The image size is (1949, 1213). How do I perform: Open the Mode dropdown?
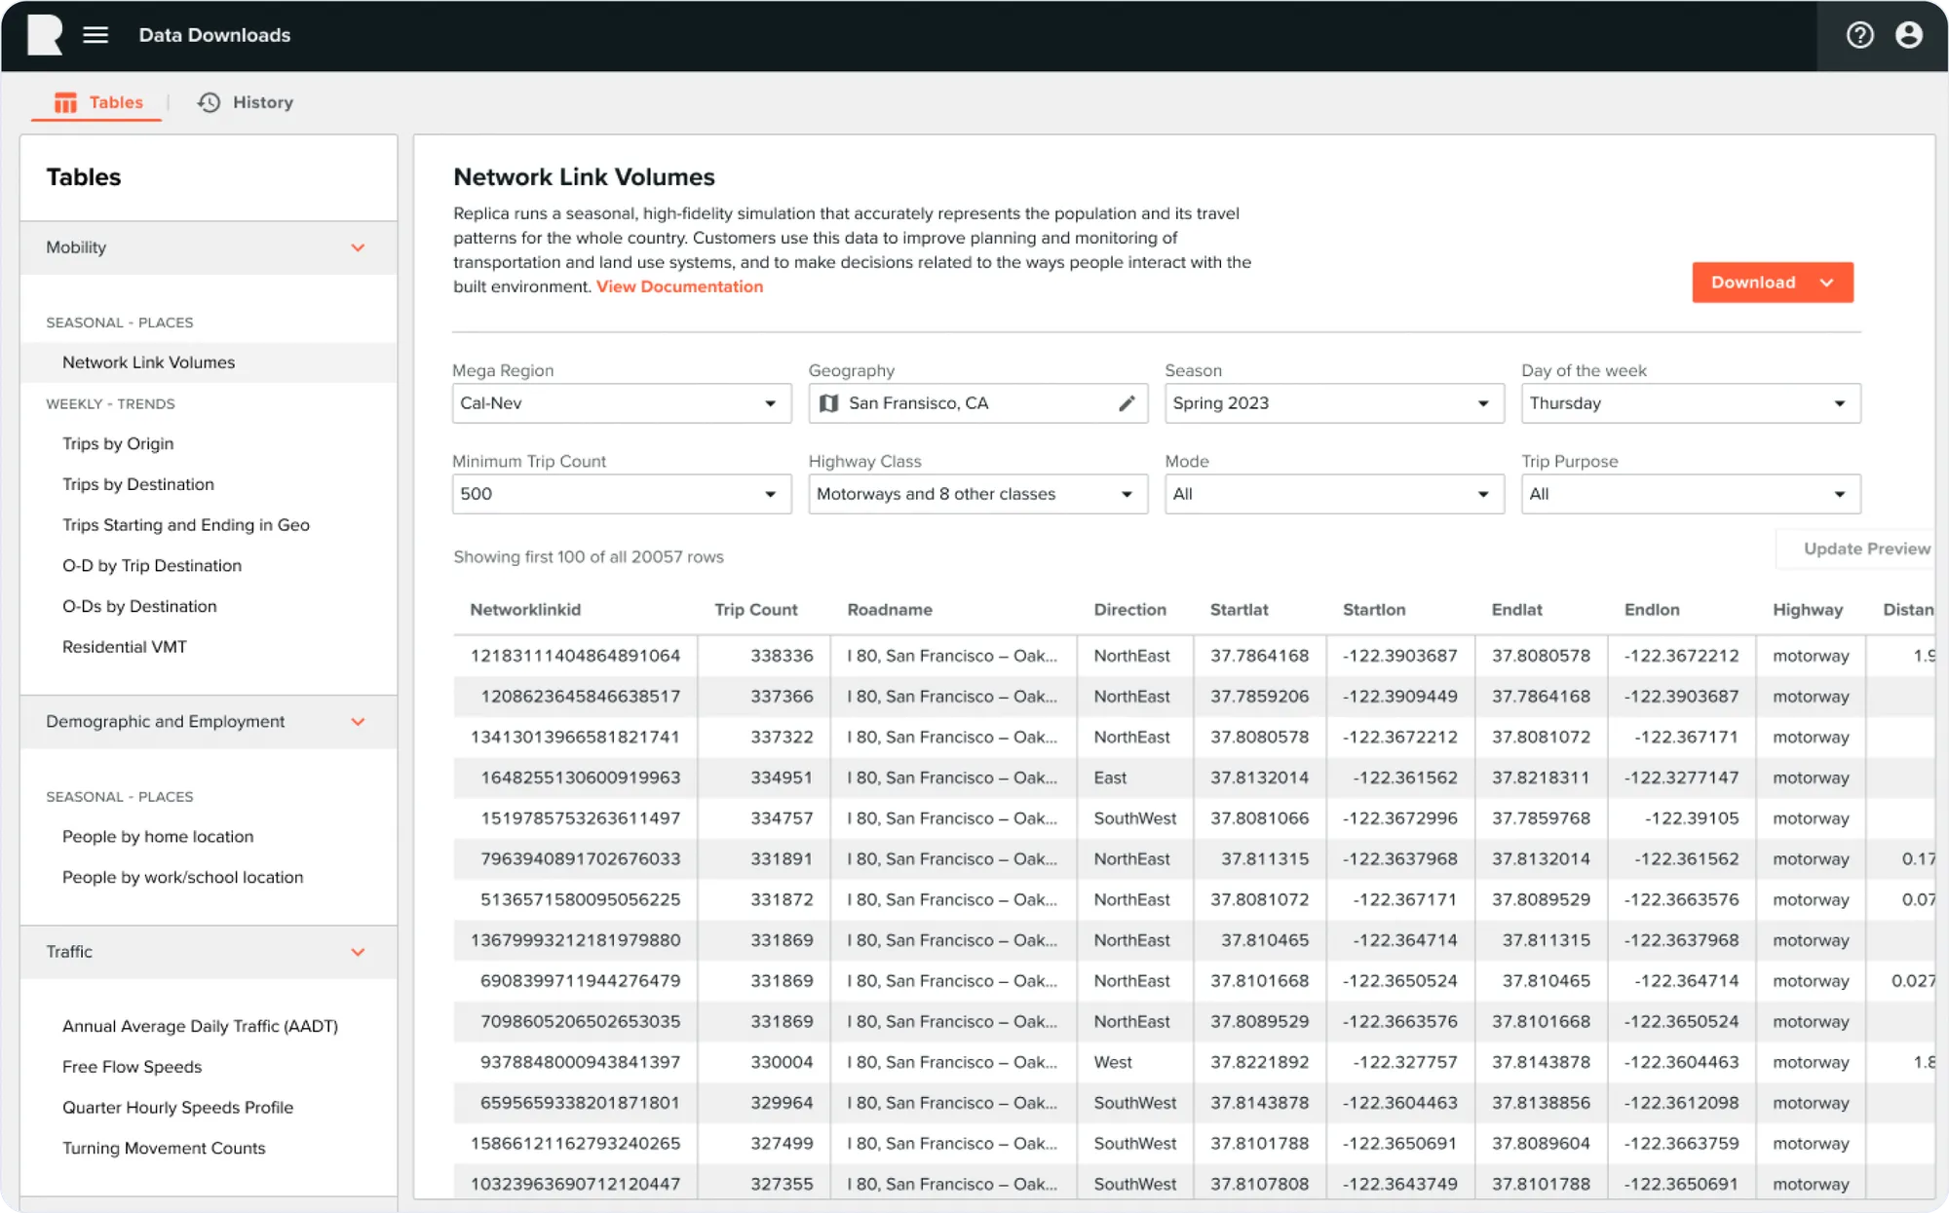pos(1334,494)
